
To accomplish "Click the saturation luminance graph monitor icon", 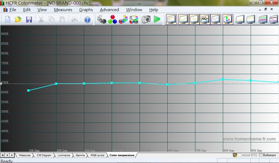I will pos(263,19).
